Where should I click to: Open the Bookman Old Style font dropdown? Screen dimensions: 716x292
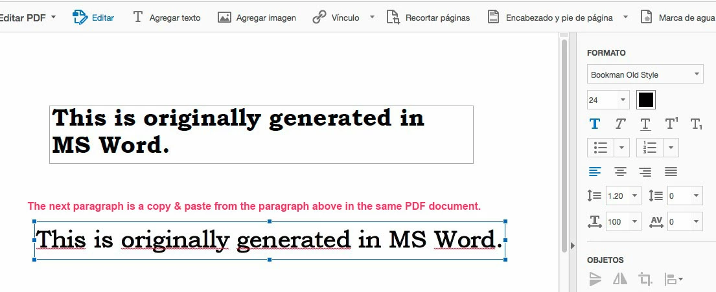645,74
